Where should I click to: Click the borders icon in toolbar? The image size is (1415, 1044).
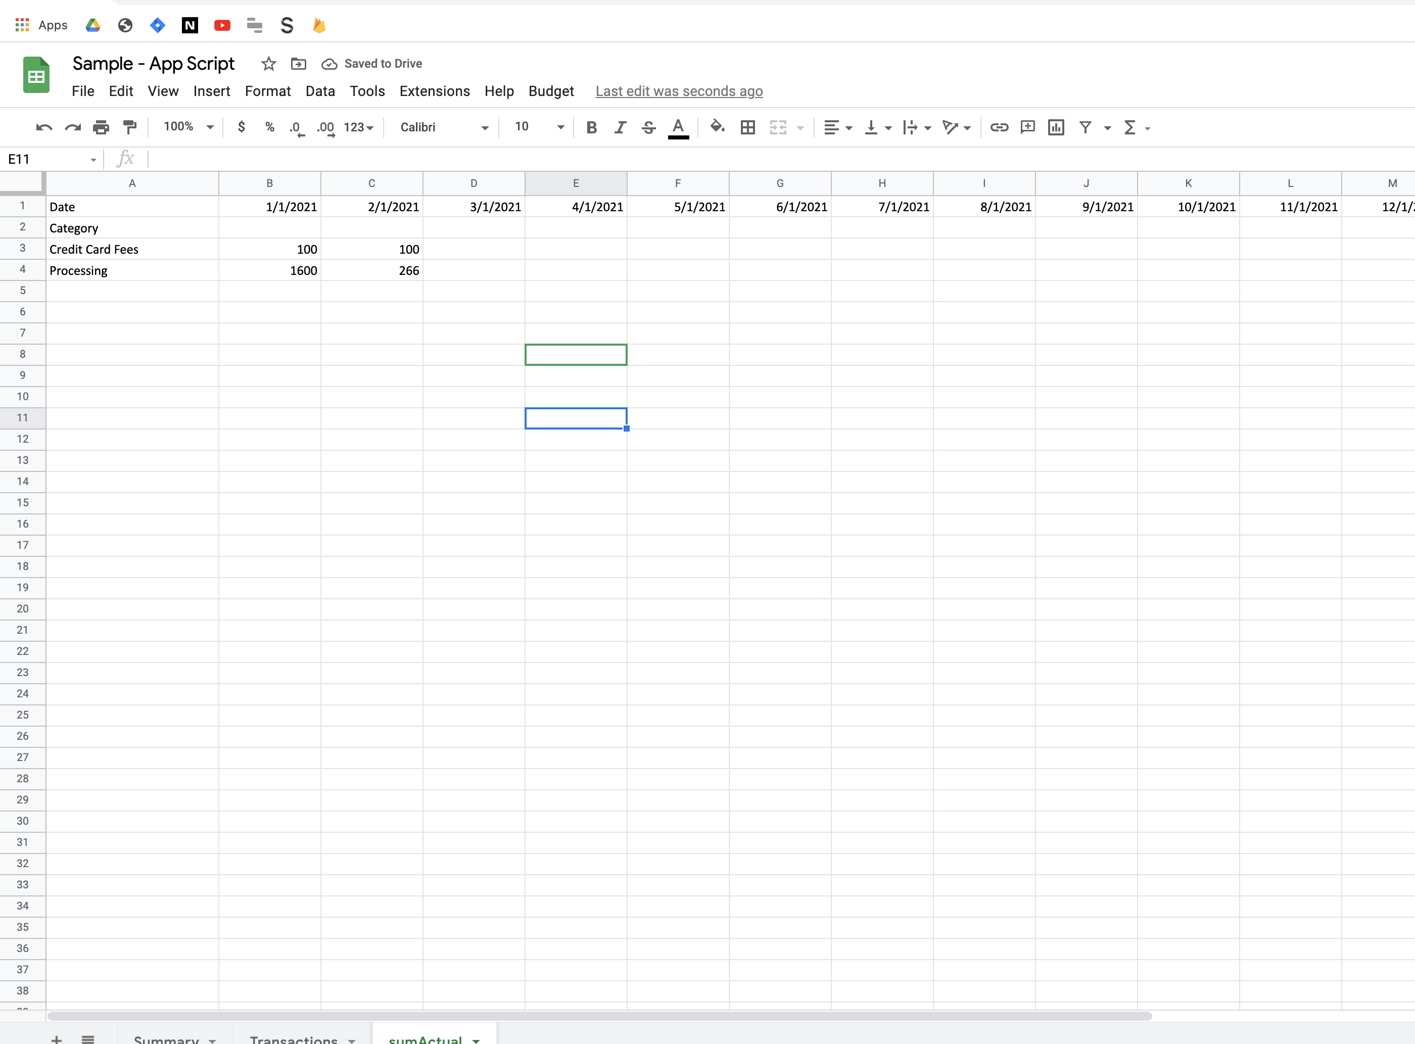pyautogui.click(x=747, y=127)
